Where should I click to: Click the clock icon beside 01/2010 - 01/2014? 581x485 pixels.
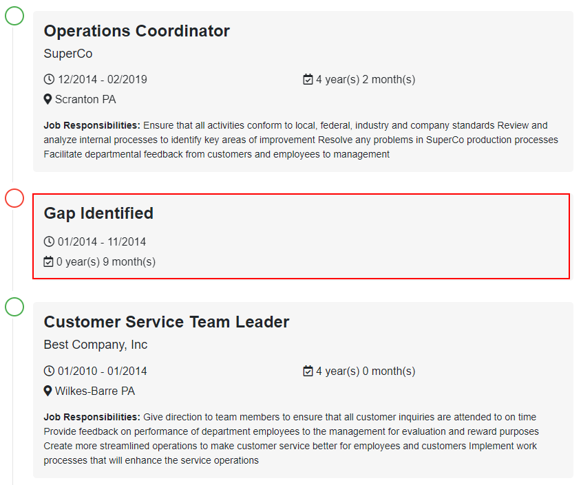point(49,371)
